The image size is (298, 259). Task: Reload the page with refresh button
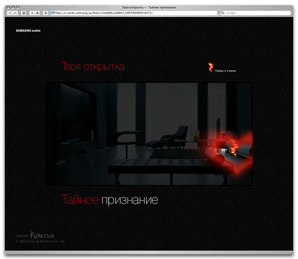point(46,13)
